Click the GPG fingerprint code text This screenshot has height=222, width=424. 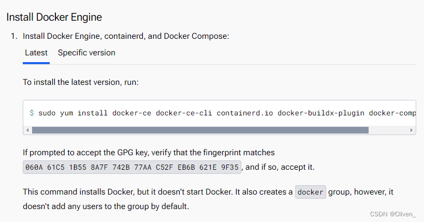click(x=132, y=168)
